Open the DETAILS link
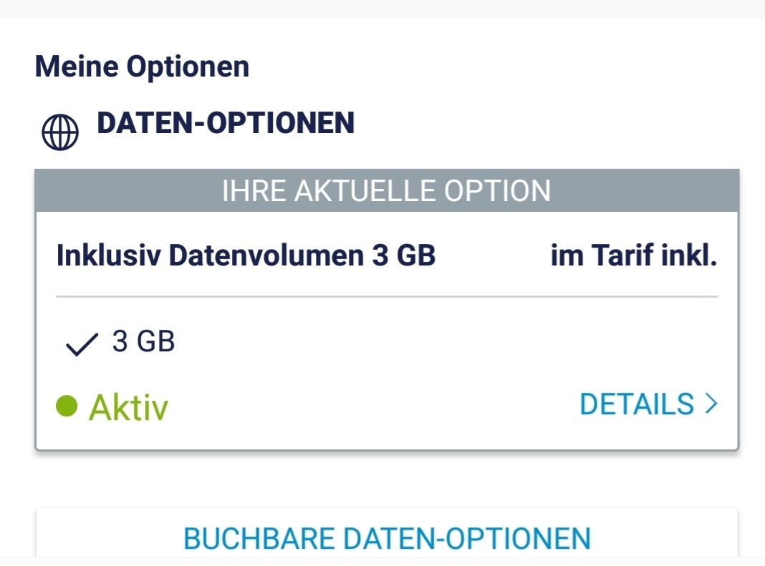 coord(649,404)
